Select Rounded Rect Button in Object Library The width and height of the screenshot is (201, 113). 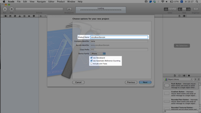(x=181, y=101)
